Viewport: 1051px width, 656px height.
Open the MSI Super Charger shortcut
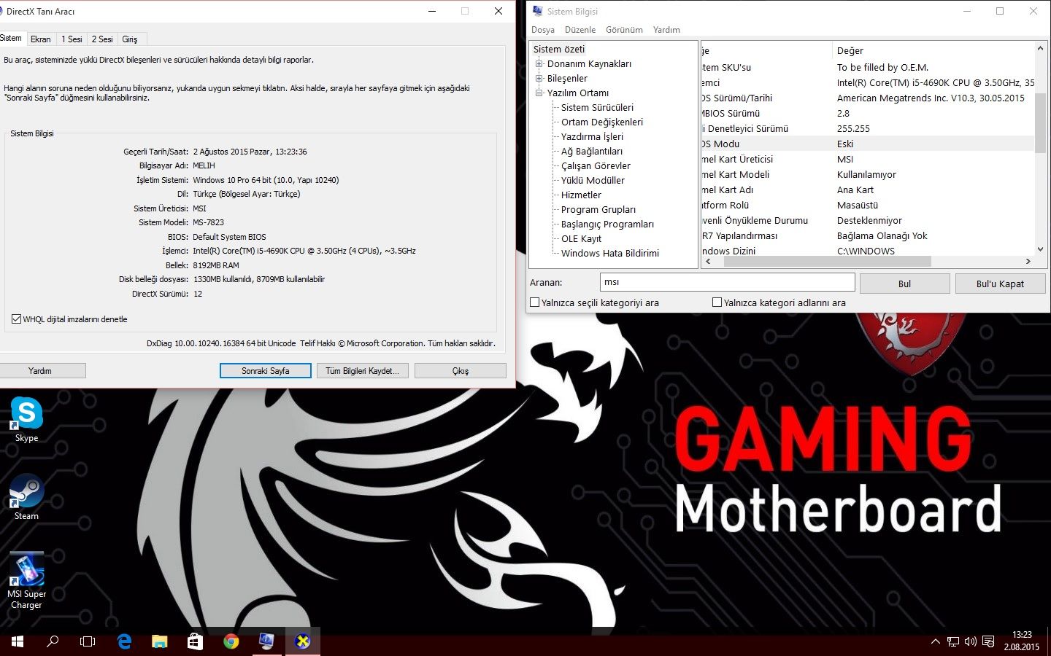coord(26,580)
